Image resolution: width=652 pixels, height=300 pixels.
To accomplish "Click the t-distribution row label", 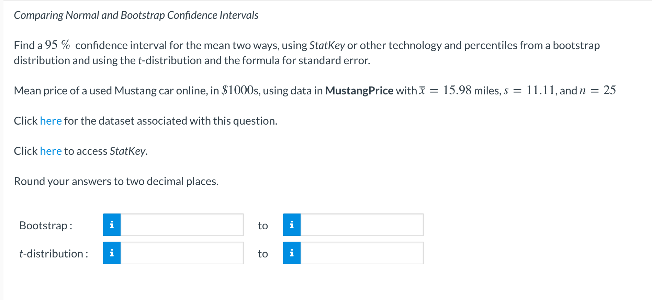I will tap(54, 254).
